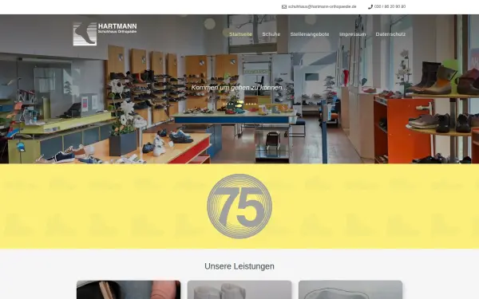Open the Hartmann Schuhhaus Orthopädie logo

point(105,33)
